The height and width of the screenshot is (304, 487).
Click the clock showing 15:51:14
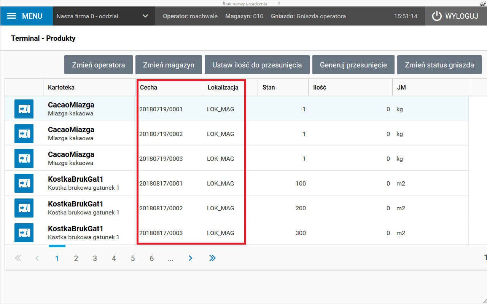[x=406, y=16]
